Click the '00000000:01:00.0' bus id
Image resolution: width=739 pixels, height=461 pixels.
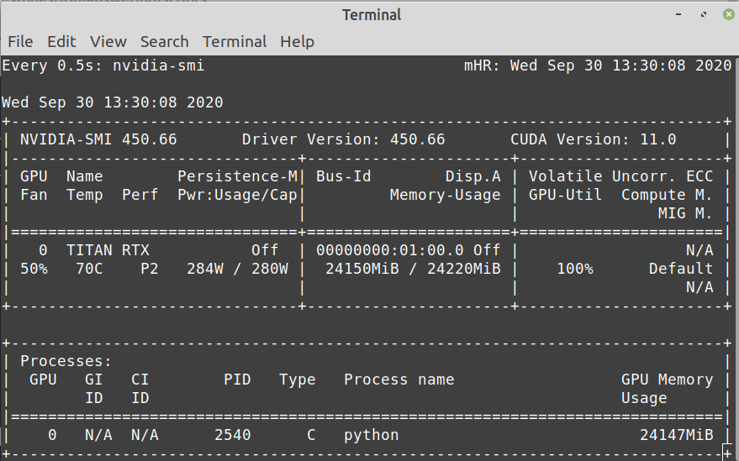389,250
